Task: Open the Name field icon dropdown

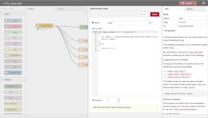Action: coord(151,23)
